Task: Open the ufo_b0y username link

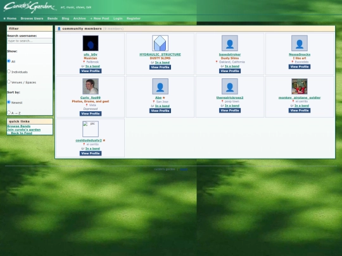Action: tap(91, 54)
